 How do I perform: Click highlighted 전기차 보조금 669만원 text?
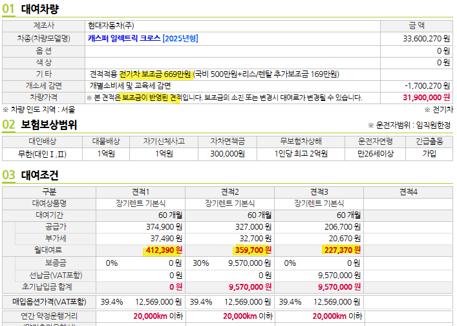[155, 74]
